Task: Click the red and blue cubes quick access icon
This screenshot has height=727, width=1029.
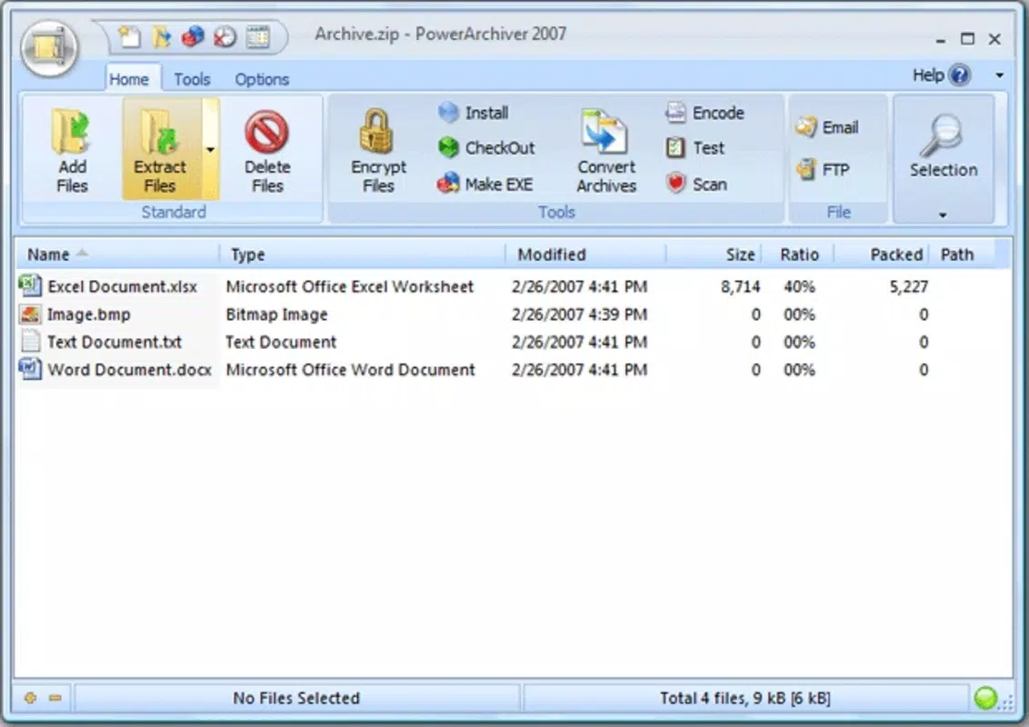Action: coord(193,36)
